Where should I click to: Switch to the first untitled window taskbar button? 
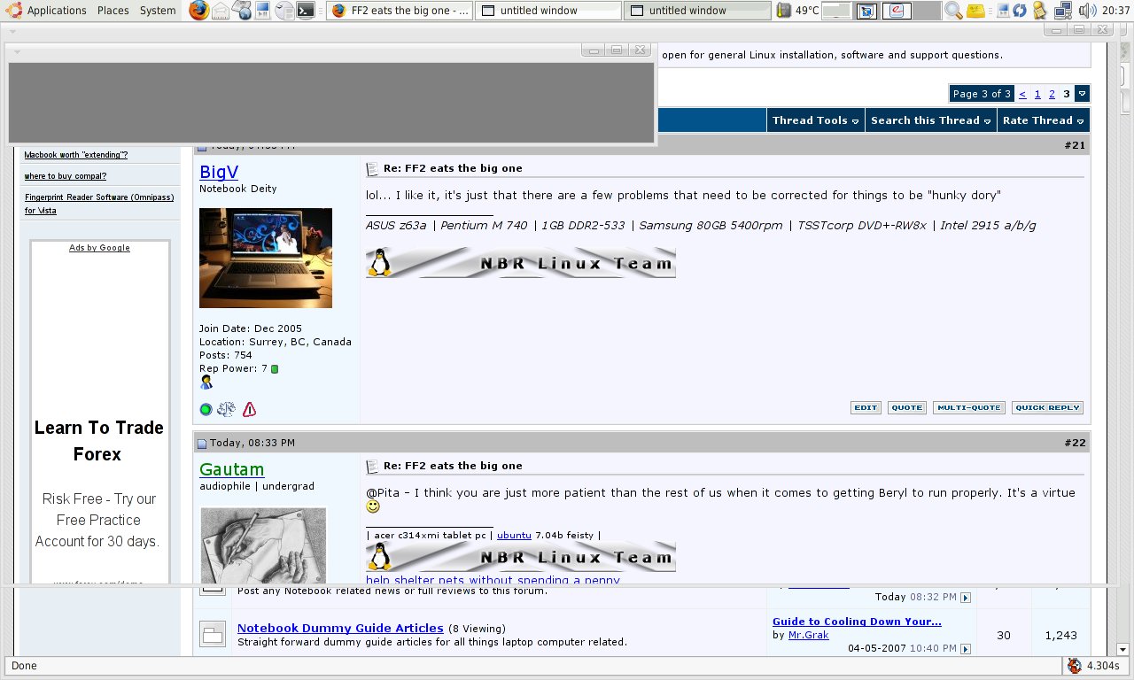pyautogui.click(x=548, y=11)
